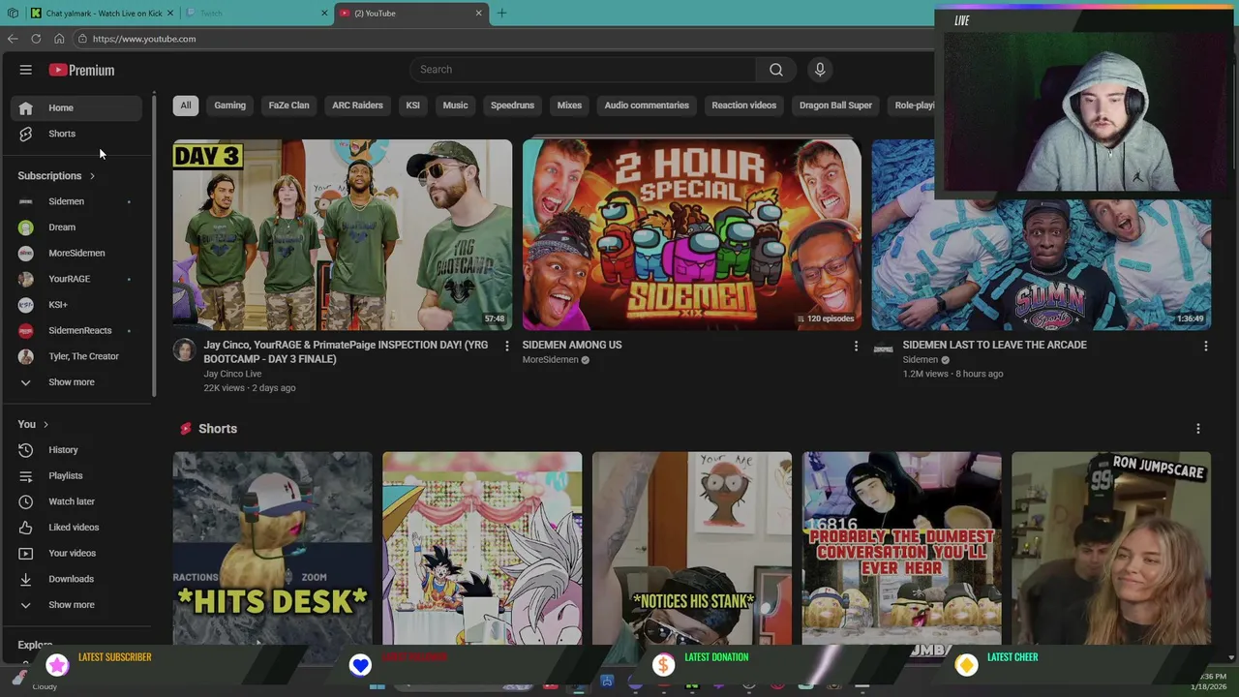Select the FaZe Clan filter chip
Screen dimensions: 1239x697
[288, 106]
